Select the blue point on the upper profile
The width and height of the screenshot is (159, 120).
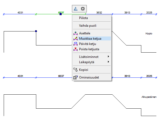pyautogui.click(x=36, y=31)
